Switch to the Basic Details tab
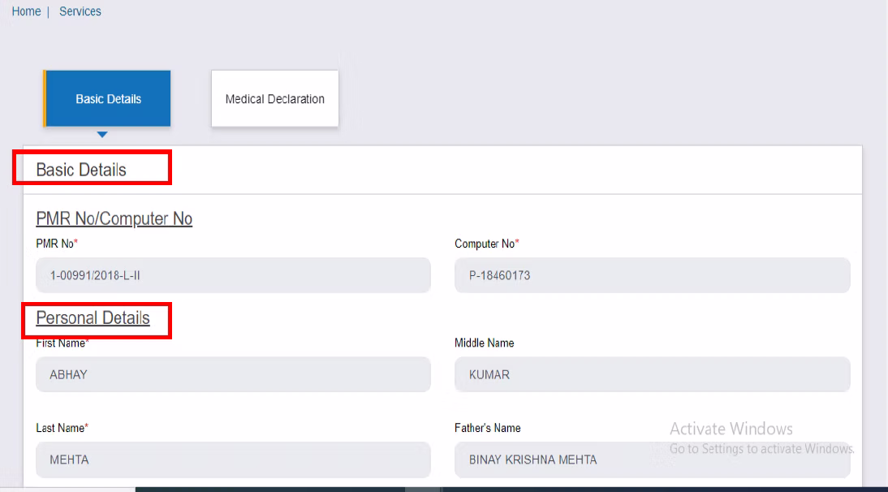 pyautogui.click(x=107, y=98)
